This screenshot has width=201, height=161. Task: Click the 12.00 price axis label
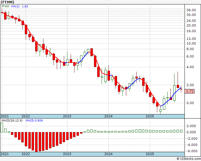(x=191, y=39)
